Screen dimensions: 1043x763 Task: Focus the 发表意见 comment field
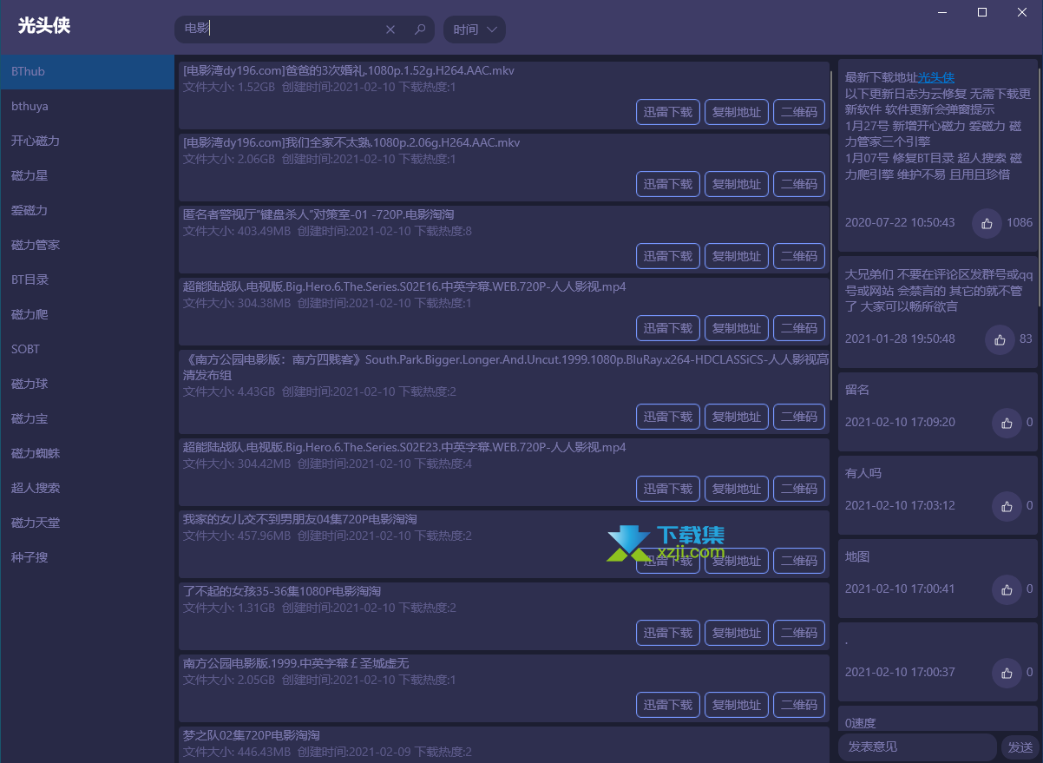[x=917, y=747]
